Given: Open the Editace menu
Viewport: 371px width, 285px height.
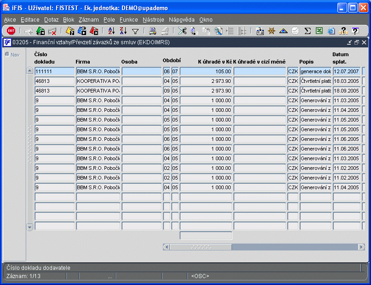Looking at the screenshot, I should (x=30, y=20).
